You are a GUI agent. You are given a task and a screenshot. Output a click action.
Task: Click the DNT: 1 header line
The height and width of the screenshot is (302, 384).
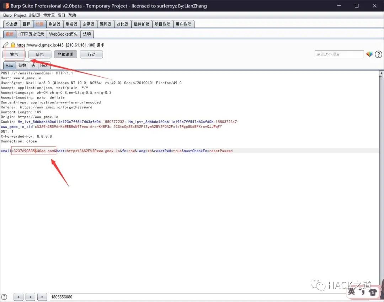[7, 131]
